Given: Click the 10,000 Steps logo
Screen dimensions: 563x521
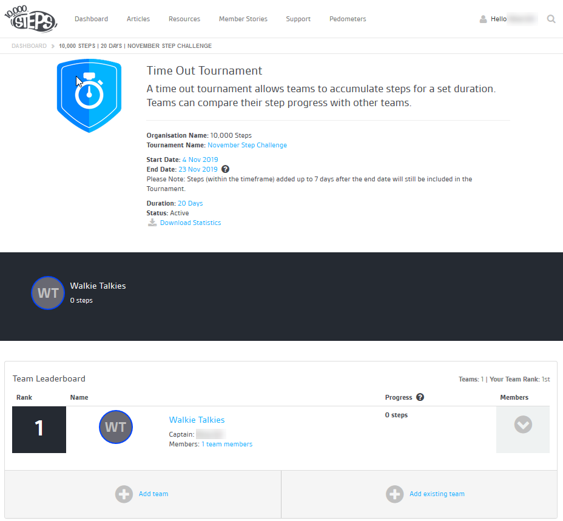Looking at the screenshot, I should 31,19.
